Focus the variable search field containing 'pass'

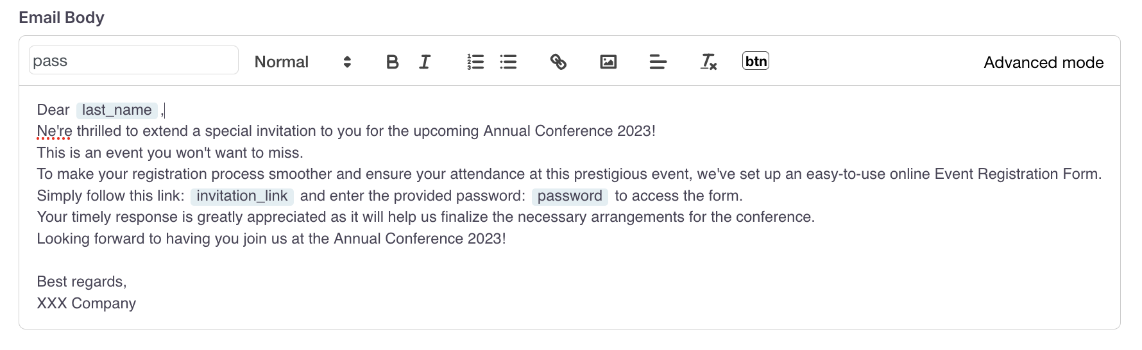coord(133,61)
